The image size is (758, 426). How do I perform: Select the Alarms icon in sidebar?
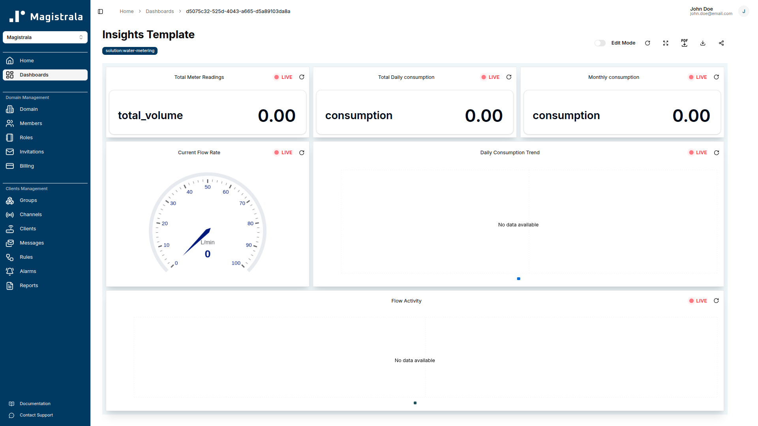[x=10, y=271]
